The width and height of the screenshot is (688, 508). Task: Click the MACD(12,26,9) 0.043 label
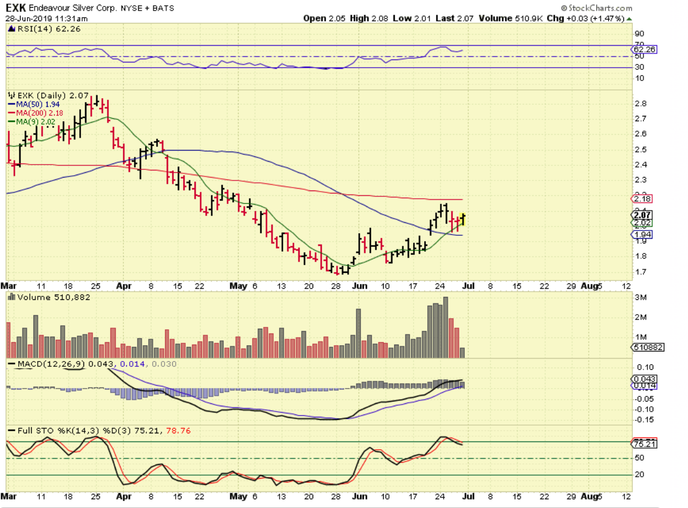click(x=65, y=364)
